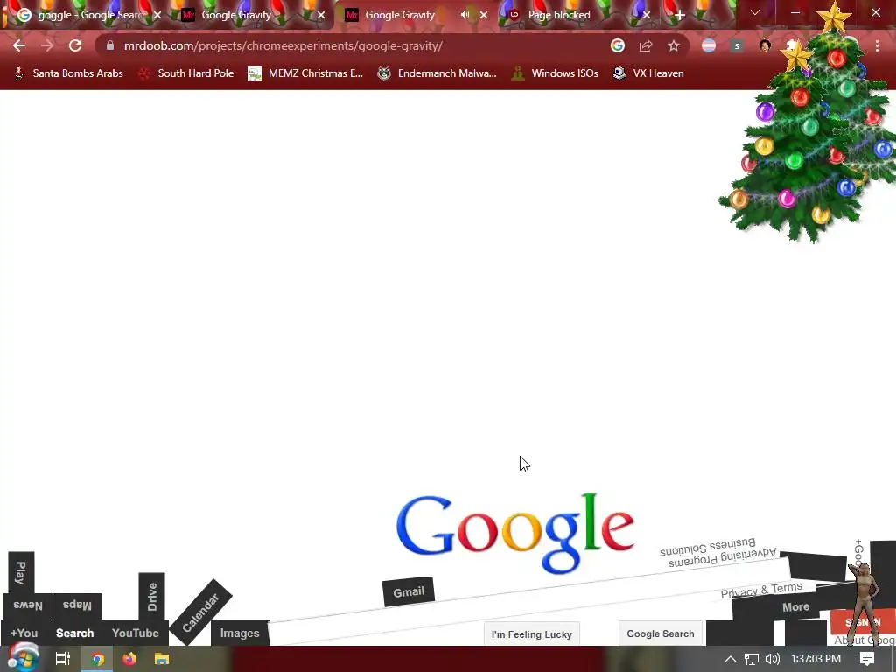
Task: Open the gray S extension icon
Action: (737, 45)
